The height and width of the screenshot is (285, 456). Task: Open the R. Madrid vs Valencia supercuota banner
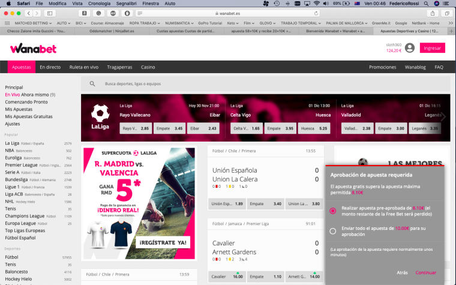click(139, 203)
